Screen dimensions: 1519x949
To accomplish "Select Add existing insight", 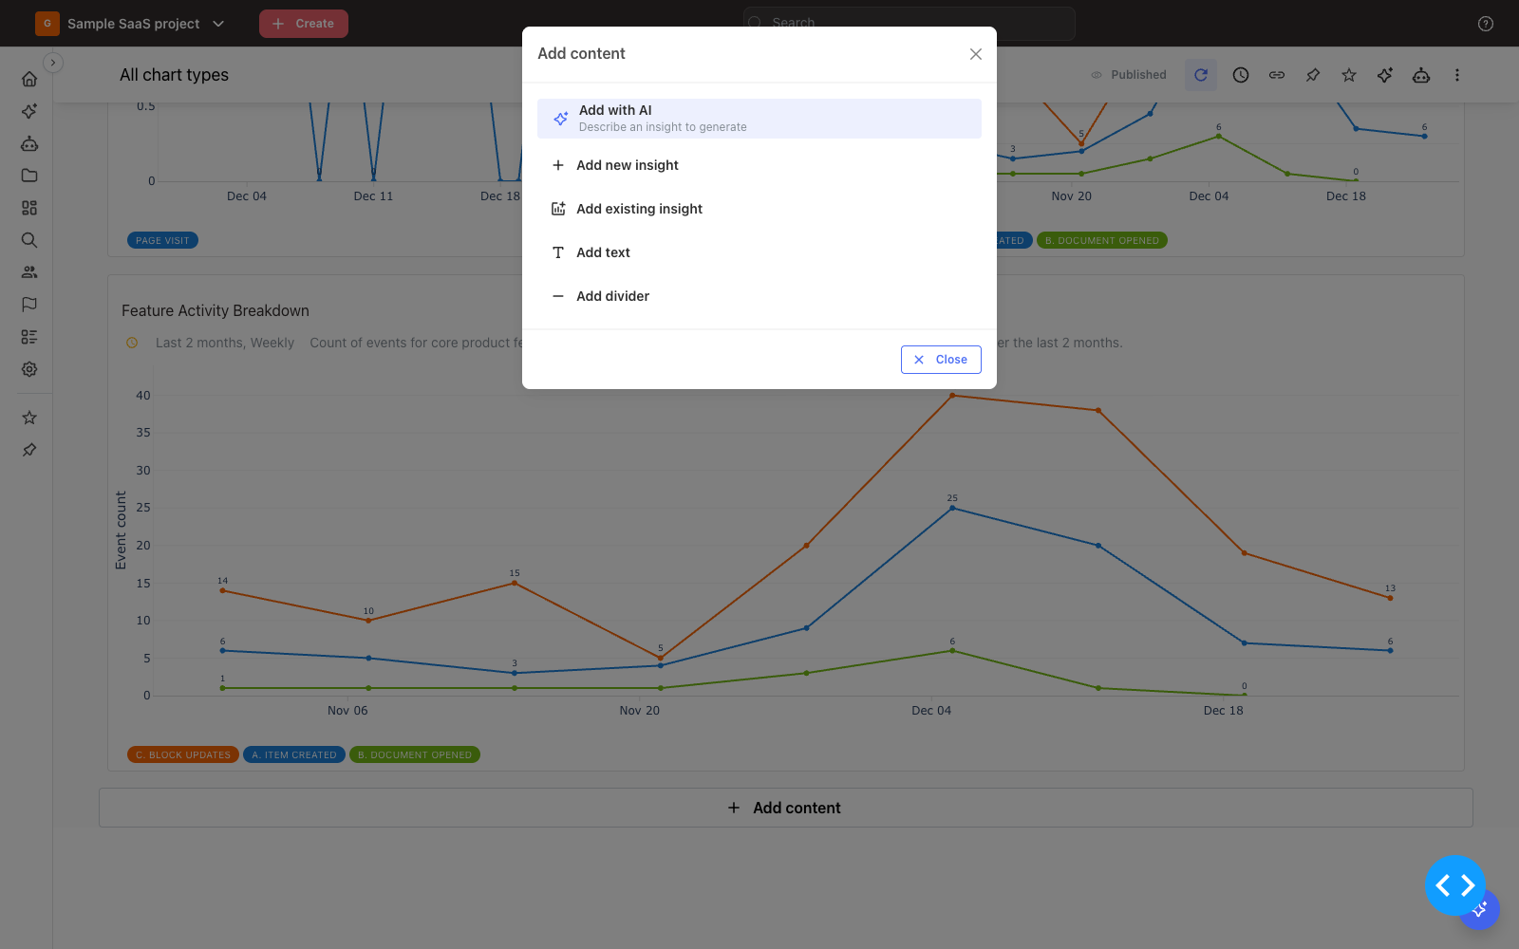I will point(759,209).
